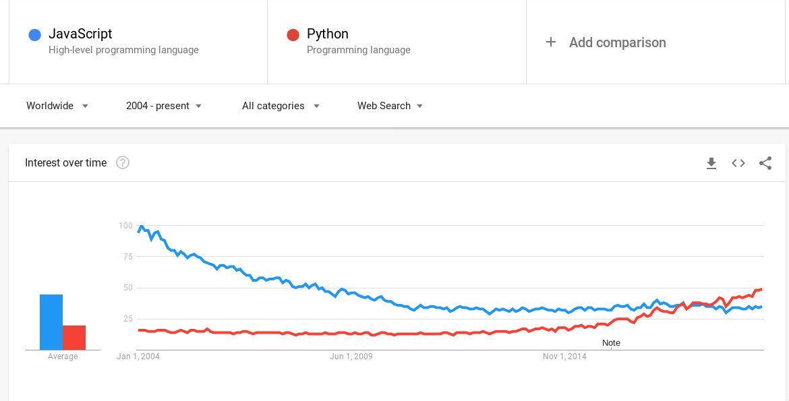
Task: Open the All categories dropdown
Action: [x=281, y=106]
